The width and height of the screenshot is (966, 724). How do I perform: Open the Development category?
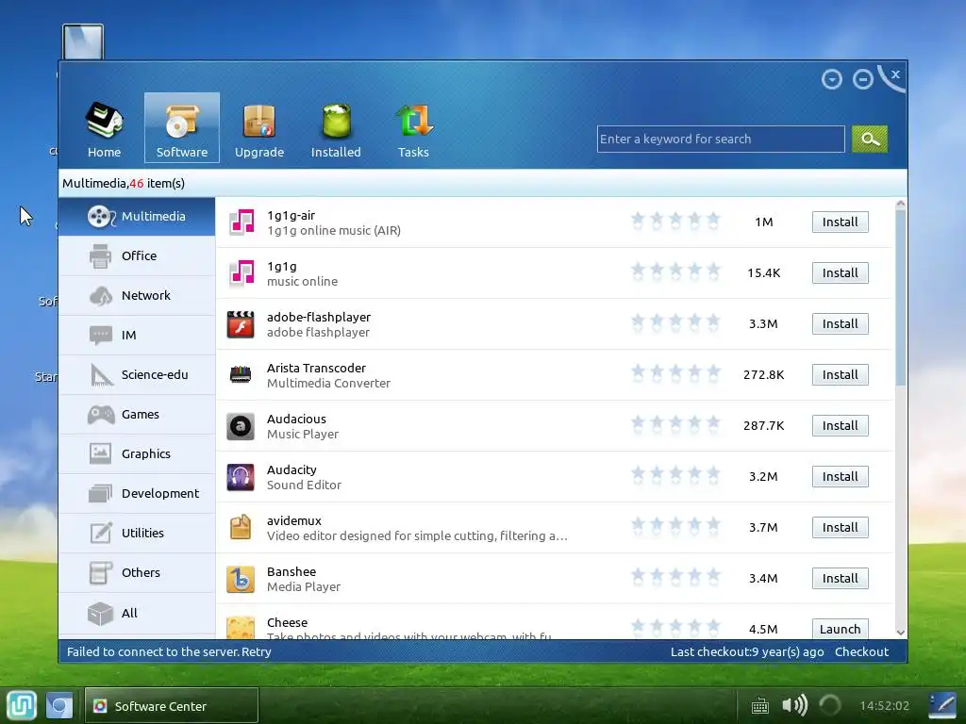pyautogui.click(x=137, y=493)
